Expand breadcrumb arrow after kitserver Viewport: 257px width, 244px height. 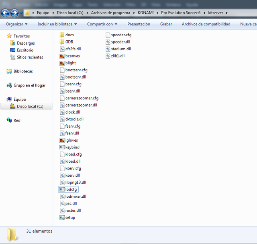227,13
